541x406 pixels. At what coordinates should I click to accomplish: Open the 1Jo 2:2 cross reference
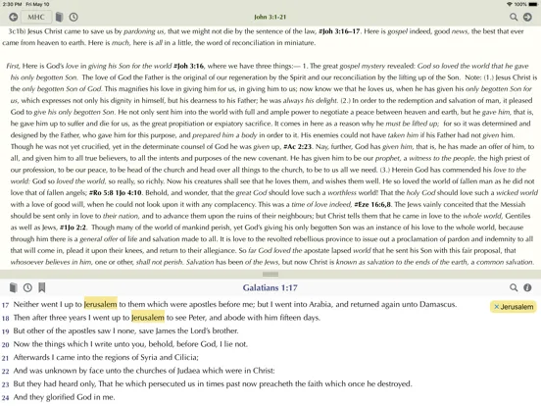[x=73, y=228]
